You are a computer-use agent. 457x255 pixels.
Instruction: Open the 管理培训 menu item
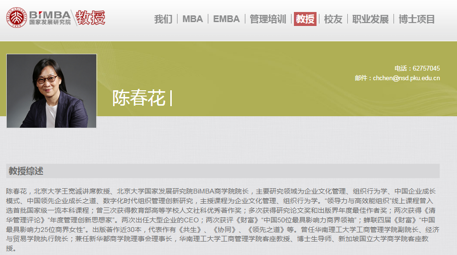(268, 19)
